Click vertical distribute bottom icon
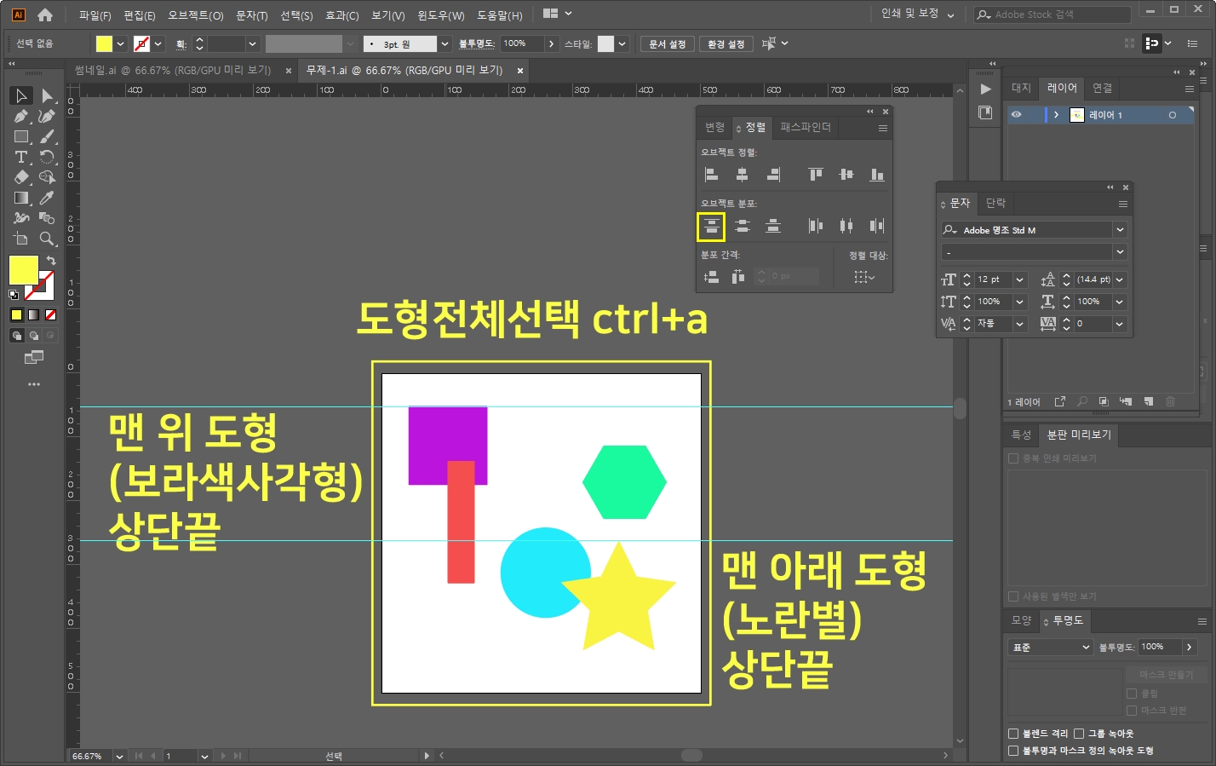 pyautogui.click(x=773, y=226)
